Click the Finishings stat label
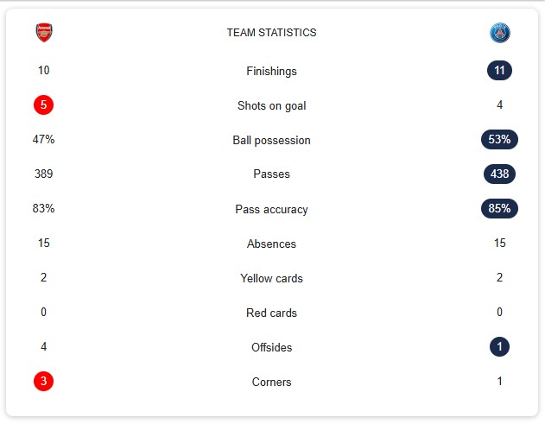The width and height of the screenshot is (545, 424). [x=271, y=72]
